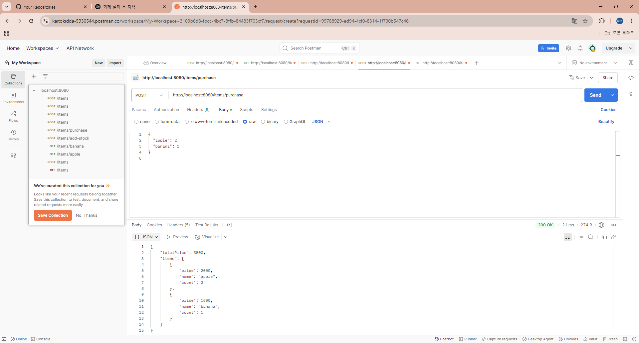The height and width of the screenshot is (343, 639).
Task: Toggle response line wrap icon
Action: click(568, 237)
